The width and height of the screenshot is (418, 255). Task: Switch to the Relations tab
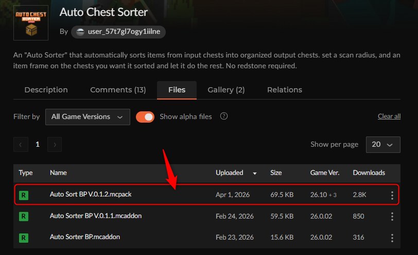285,90
